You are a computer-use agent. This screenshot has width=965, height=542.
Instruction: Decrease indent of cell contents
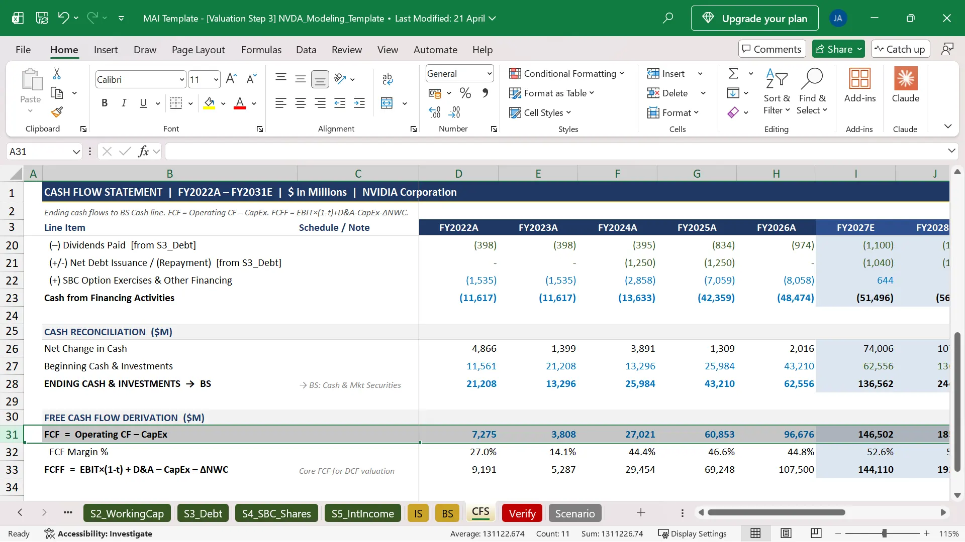tap(340, 103)
